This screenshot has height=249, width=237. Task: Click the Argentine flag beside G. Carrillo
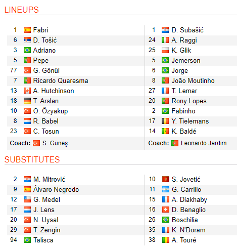(x=166, y=189)
